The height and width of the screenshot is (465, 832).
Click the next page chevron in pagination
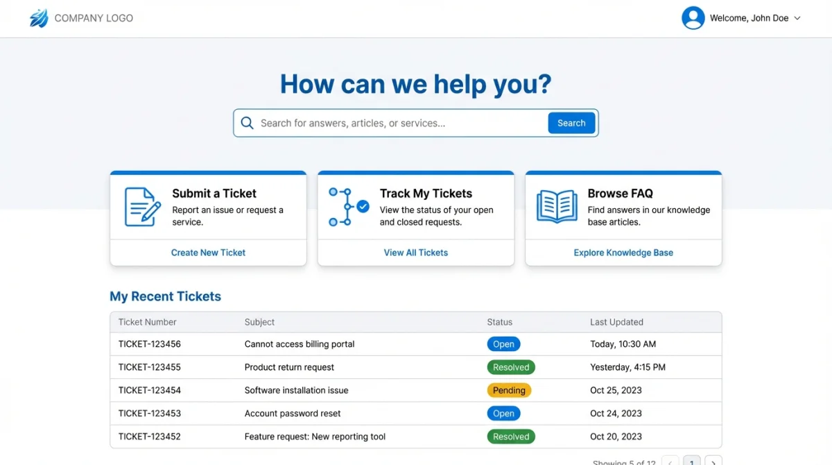coord(713,461)
